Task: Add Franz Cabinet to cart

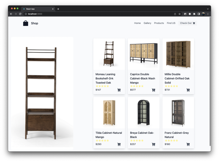Action: pos(188,144)
